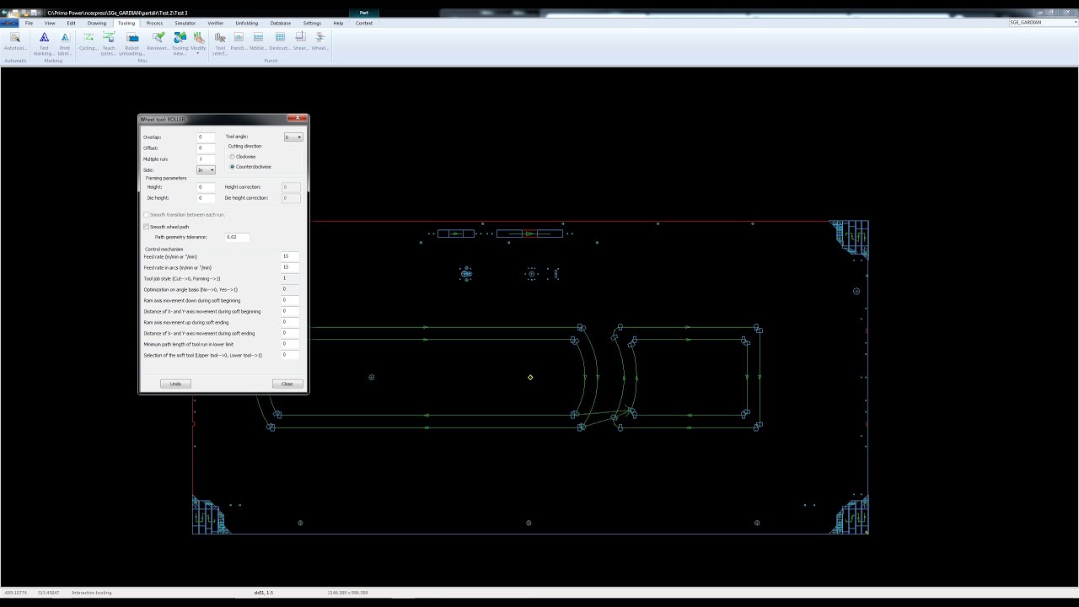Open the Tool angle dropdown
1079x607 pixels.
293,137
